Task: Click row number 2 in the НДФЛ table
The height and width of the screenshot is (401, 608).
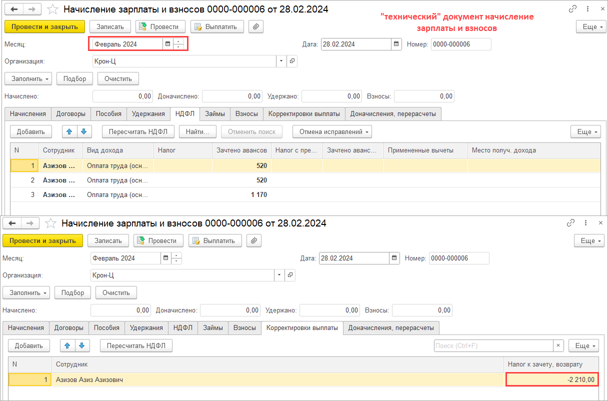Action: point(33,180)
